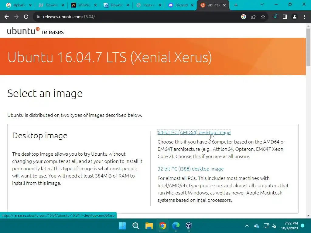Close the alphabet tab

tap(30, 5)
